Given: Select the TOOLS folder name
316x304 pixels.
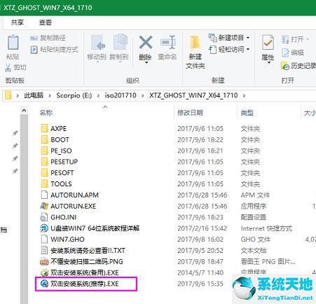Looking at the screenshot, I should click(61, 184).
